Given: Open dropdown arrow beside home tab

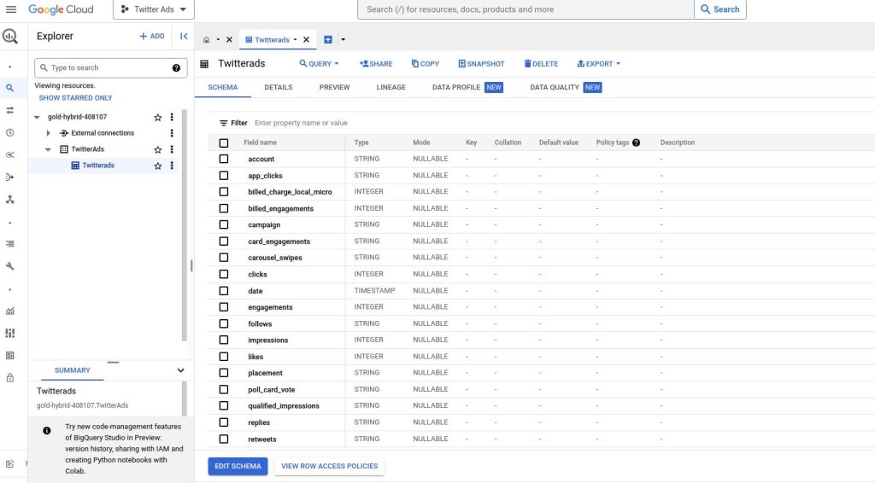Looking at the screenshot, I should [x=218, y=39].
